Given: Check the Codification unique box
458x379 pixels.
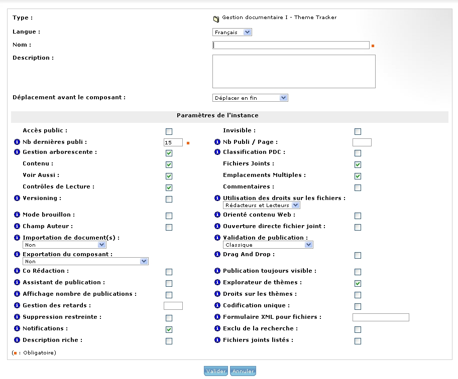Looking at the screenshot, I should (358, 306).
